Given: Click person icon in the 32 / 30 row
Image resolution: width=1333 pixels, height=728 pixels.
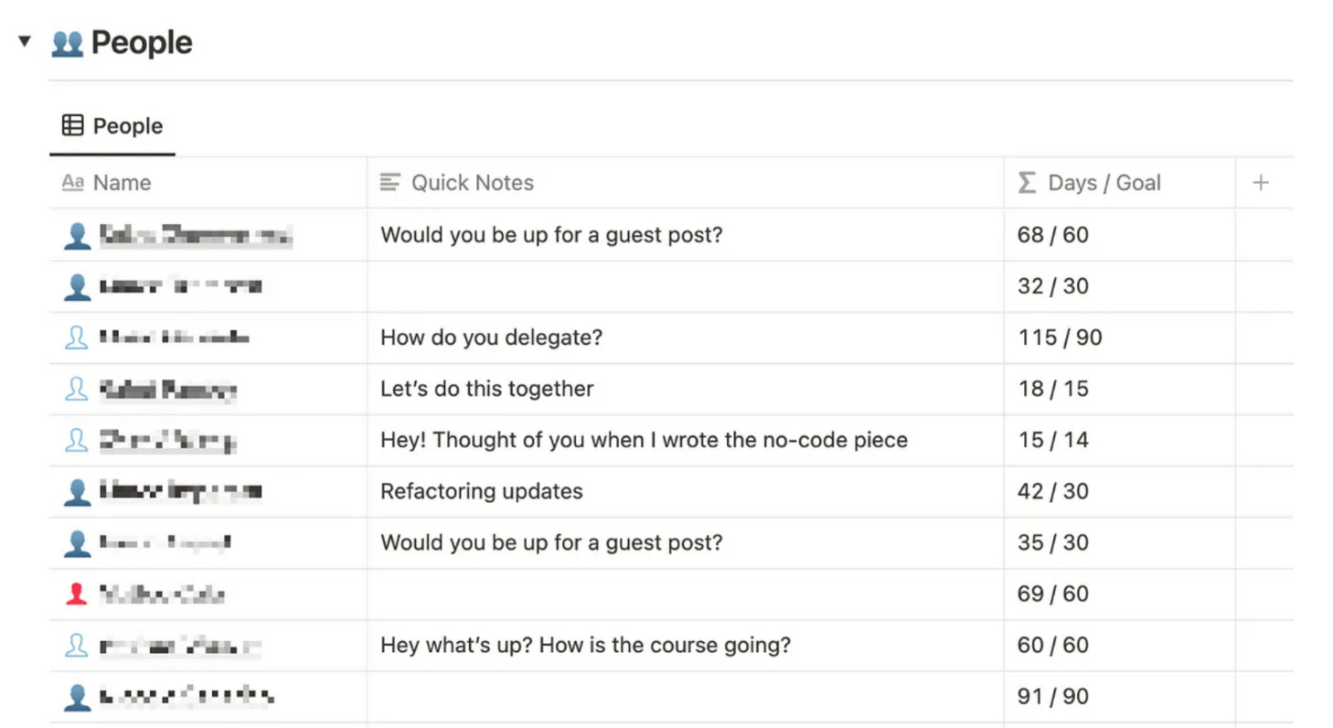Looking at the screenshot, I should [77, 287].
